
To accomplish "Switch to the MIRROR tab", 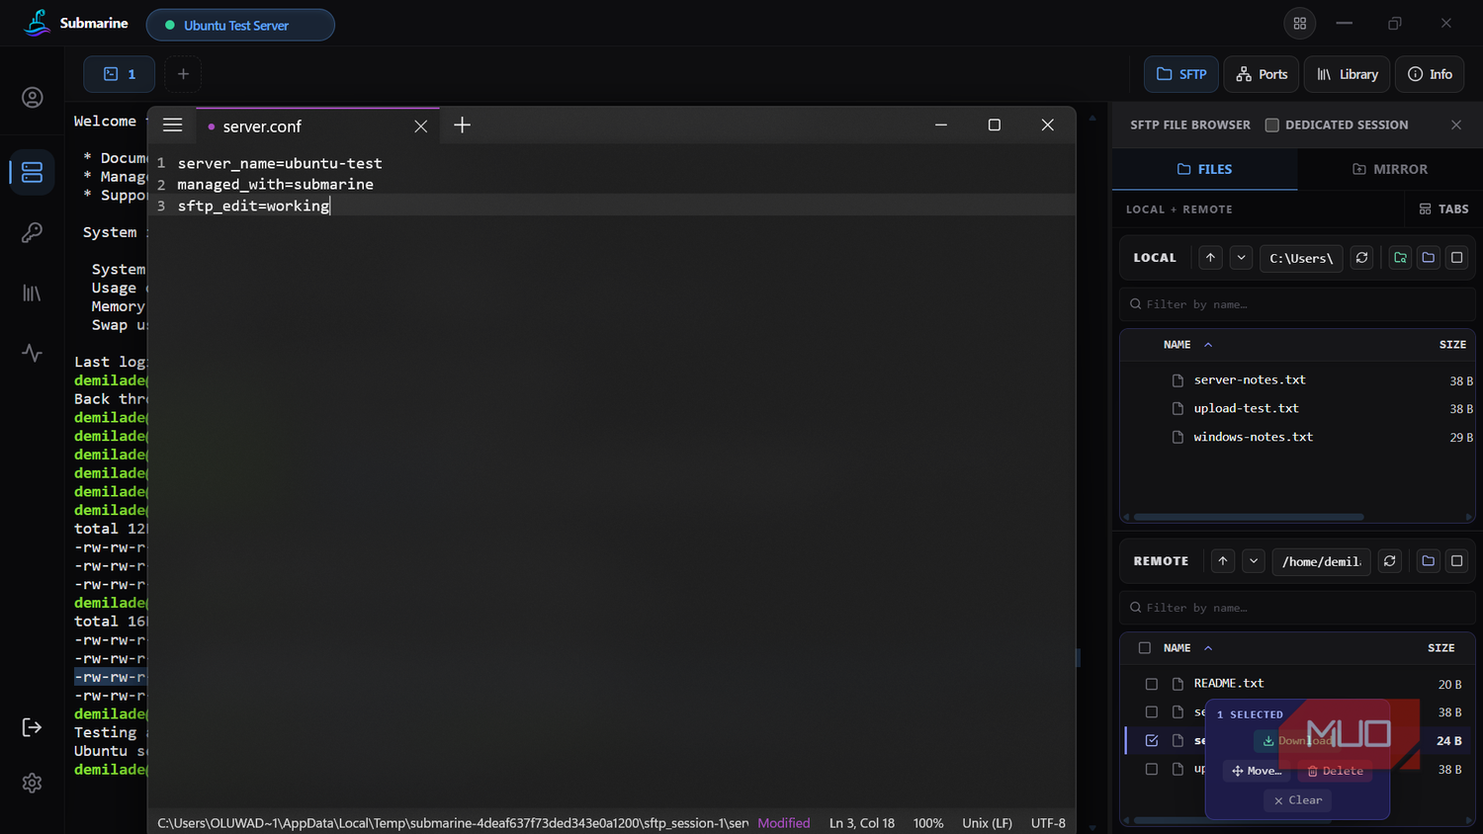I will 1390,169.
